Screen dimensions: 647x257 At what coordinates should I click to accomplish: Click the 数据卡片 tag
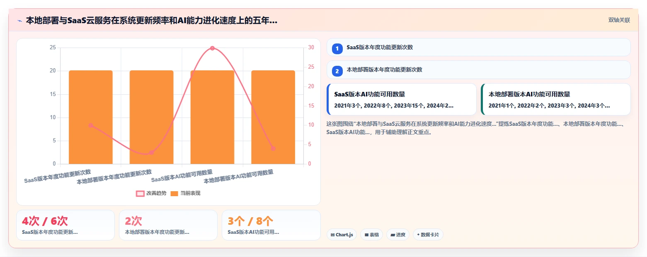tap(428, 235)
